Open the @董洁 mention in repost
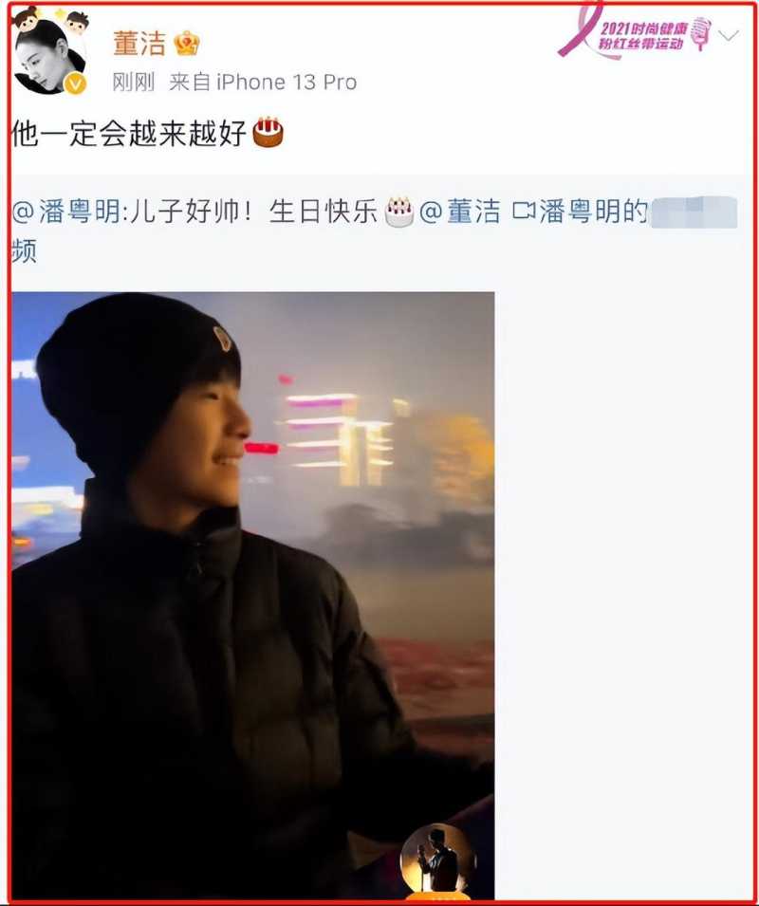759x906 pixels. coord(460,212)
